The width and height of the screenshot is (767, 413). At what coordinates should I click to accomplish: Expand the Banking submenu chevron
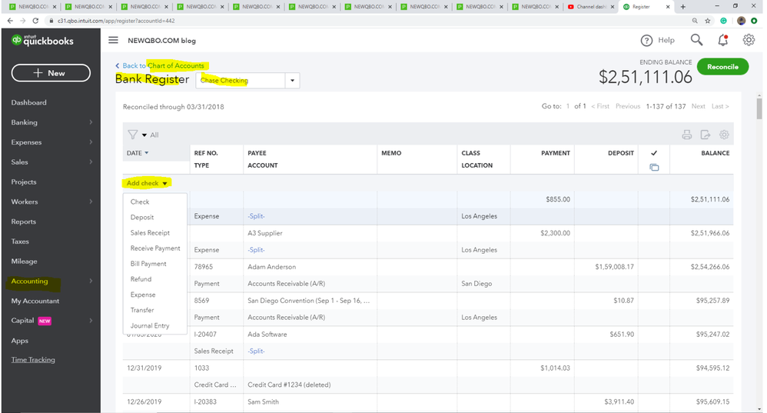(x=91, y=122)
